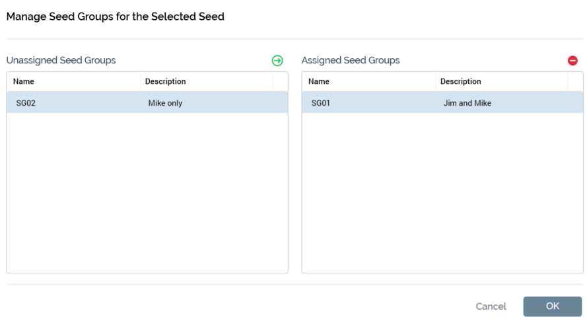Cancel the seed group dialog
This screenshot has width=587, height=321.
click(491, 306)
